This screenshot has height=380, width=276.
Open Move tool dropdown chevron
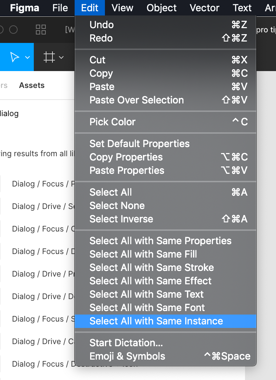[x=27, y=57]
